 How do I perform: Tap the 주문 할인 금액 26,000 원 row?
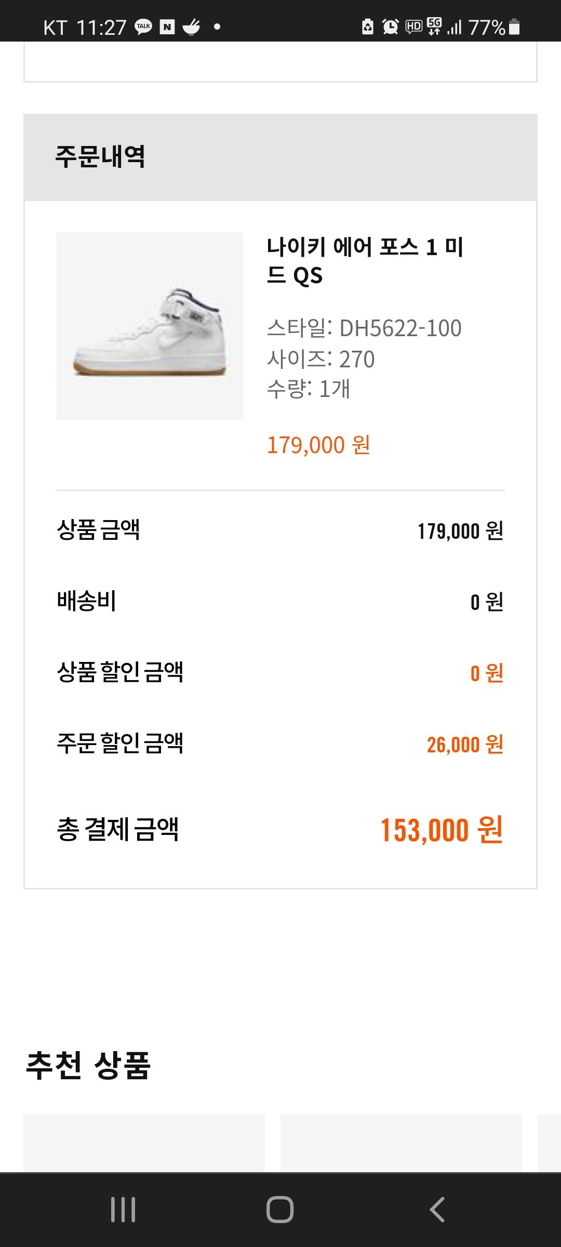coord(280,744)
